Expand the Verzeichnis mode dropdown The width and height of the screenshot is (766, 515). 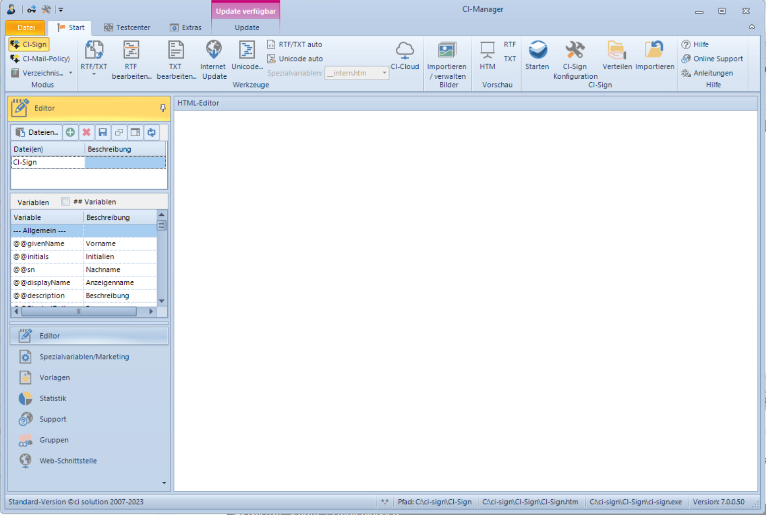pos(70,73)
